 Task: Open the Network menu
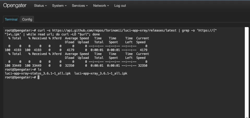(x=101, y=5)
